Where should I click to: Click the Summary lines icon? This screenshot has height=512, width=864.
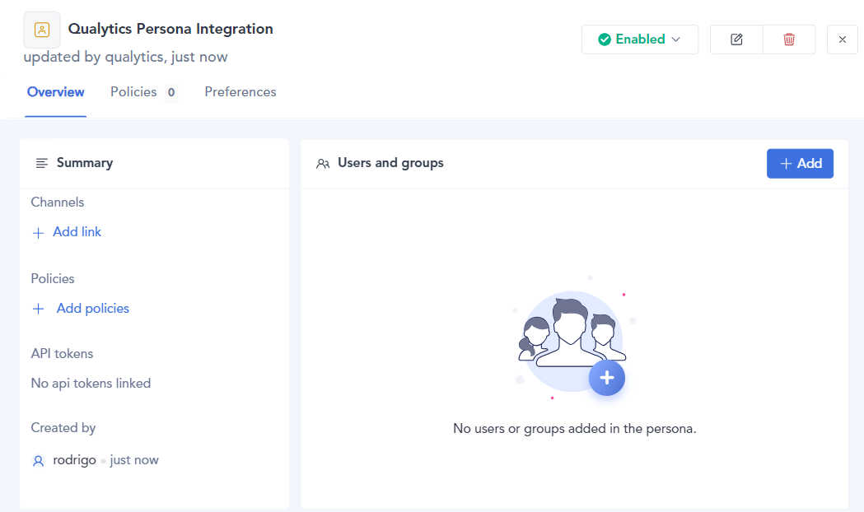[42, 163]
